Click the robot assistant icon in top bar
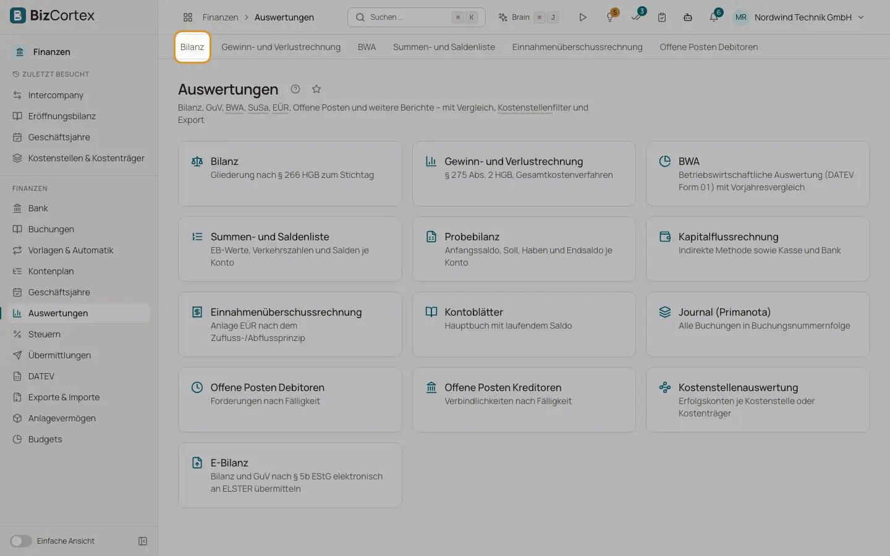 tap(688, 17)
